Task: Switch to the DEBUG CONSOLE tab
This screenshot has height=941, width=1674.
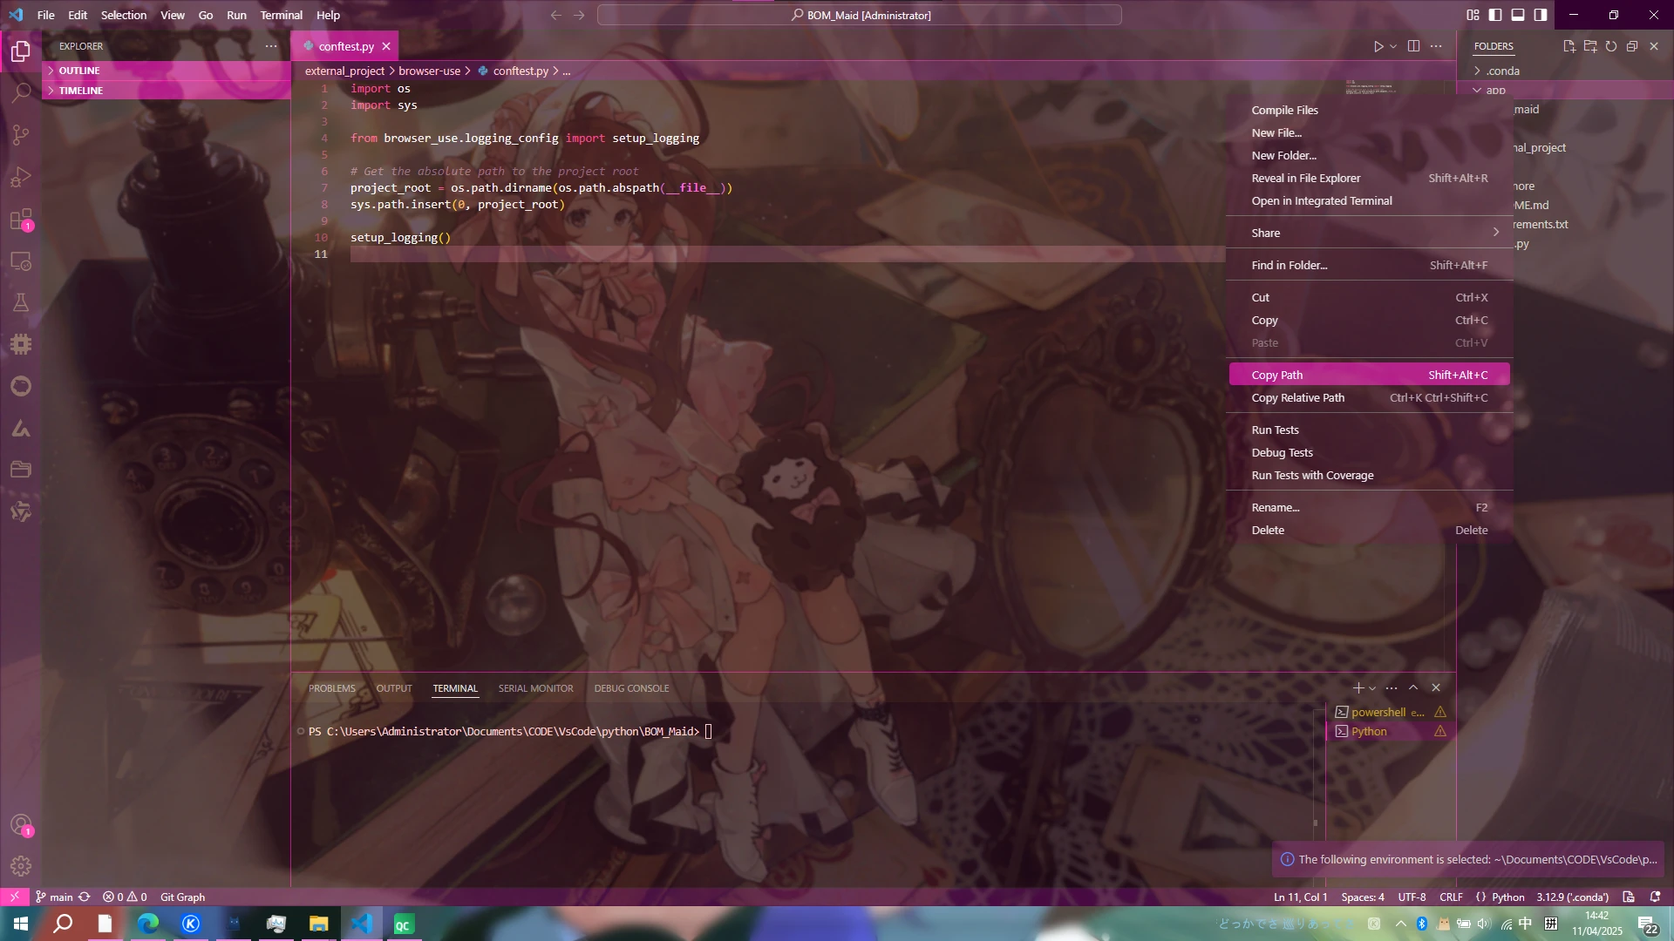Action: [x=631, y=688]
